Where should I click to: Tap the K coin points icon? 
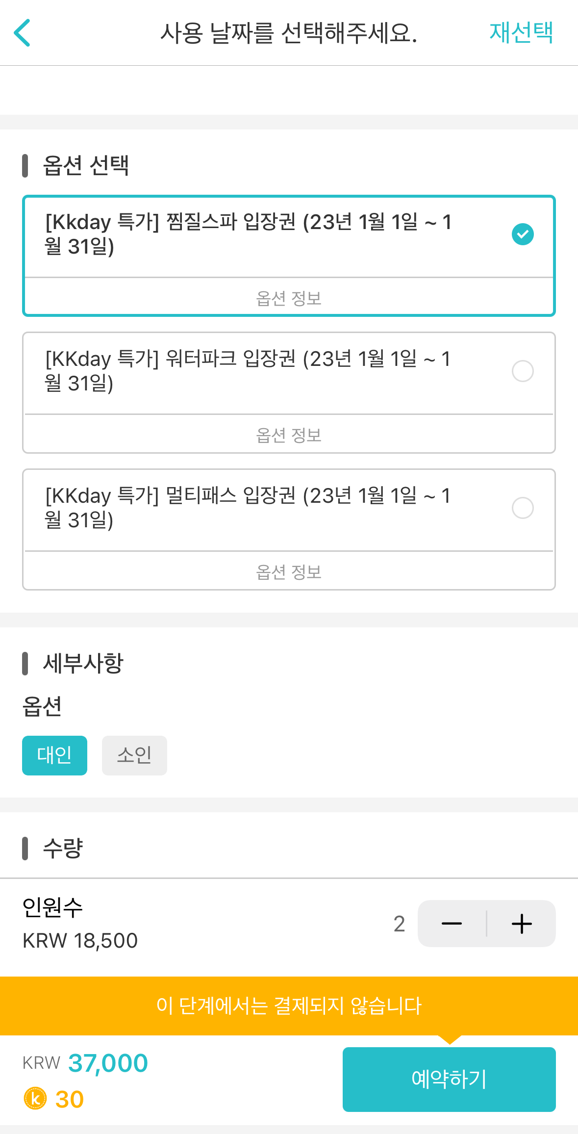pos(35,1099)
